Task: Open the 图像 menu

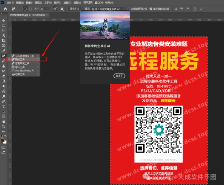Action: (29, 3)
